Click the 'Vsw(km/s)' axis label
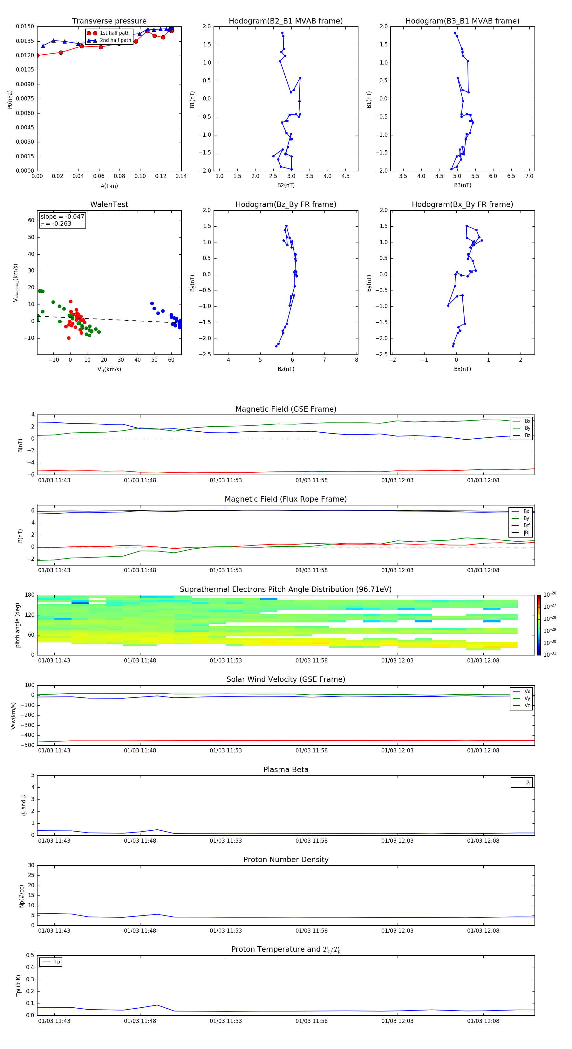Screen dimensions: 572x1049 coord(13,716)
